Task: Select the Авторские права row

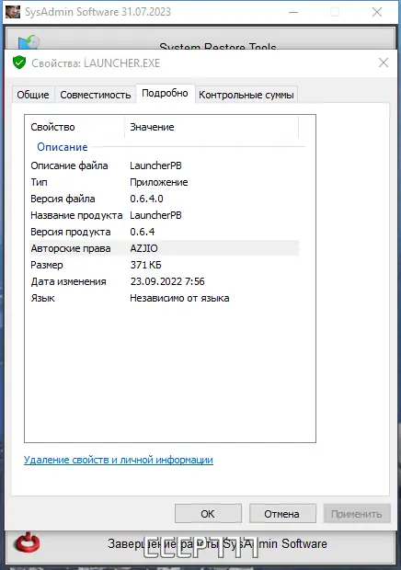Action: pos(164,248)
